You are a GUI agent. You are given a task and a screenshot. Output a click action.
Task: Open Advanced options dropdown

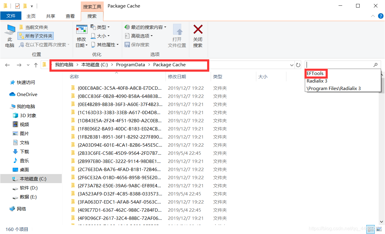tap(139, 36)
